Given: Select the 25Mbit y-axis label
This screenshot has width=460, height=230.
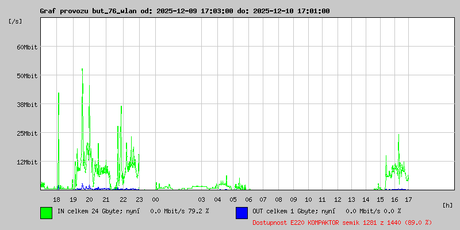Looking at the screenshot, I should point(27,133).
